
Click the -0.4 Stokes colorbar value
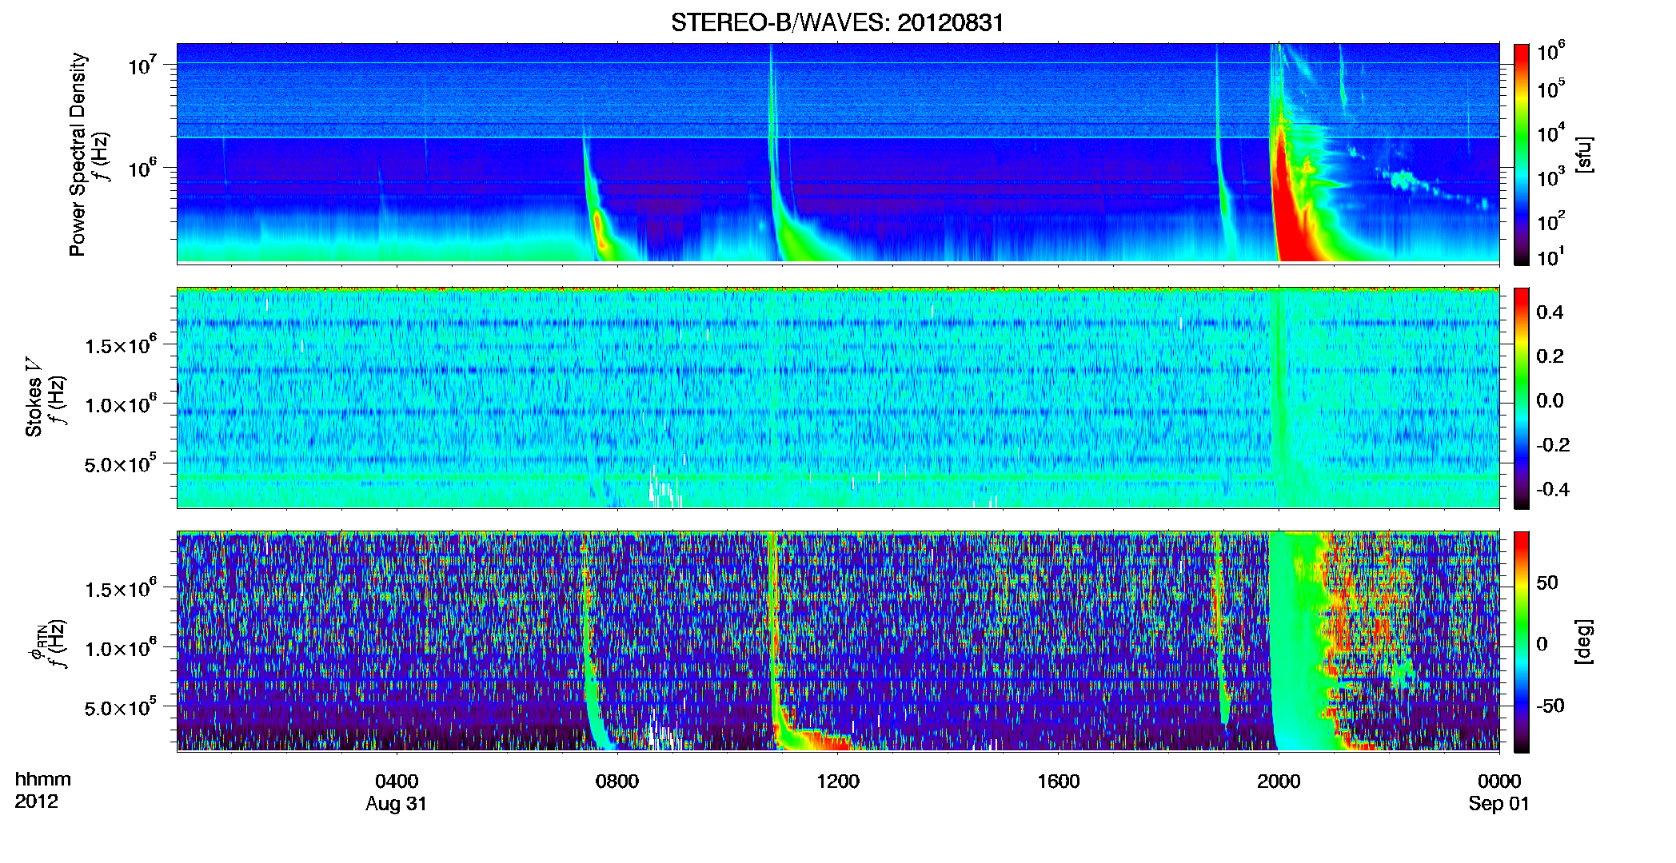(x=1552, y=490)
